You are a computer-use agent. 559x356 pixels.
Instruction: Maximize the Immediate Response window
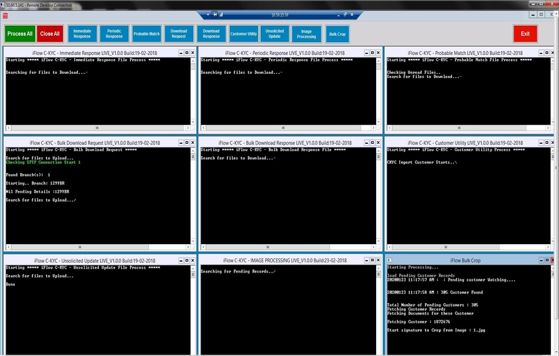[187, 53]
